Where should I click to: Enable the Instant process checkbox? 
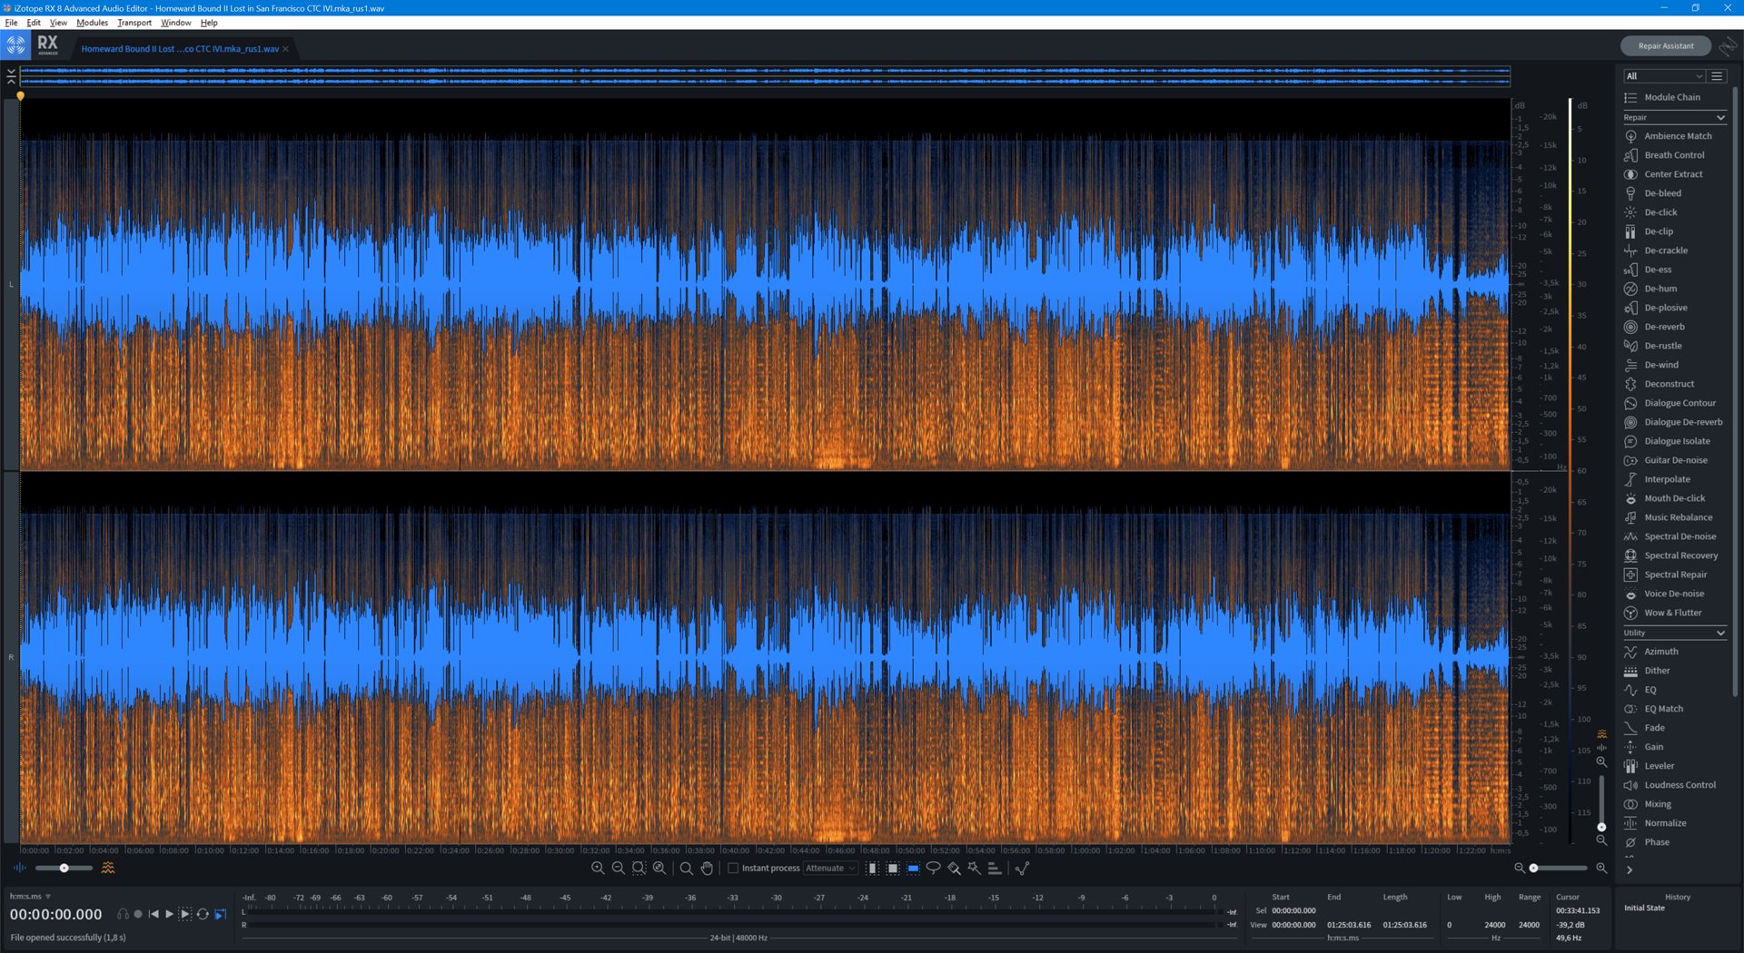tap(733, 869)
